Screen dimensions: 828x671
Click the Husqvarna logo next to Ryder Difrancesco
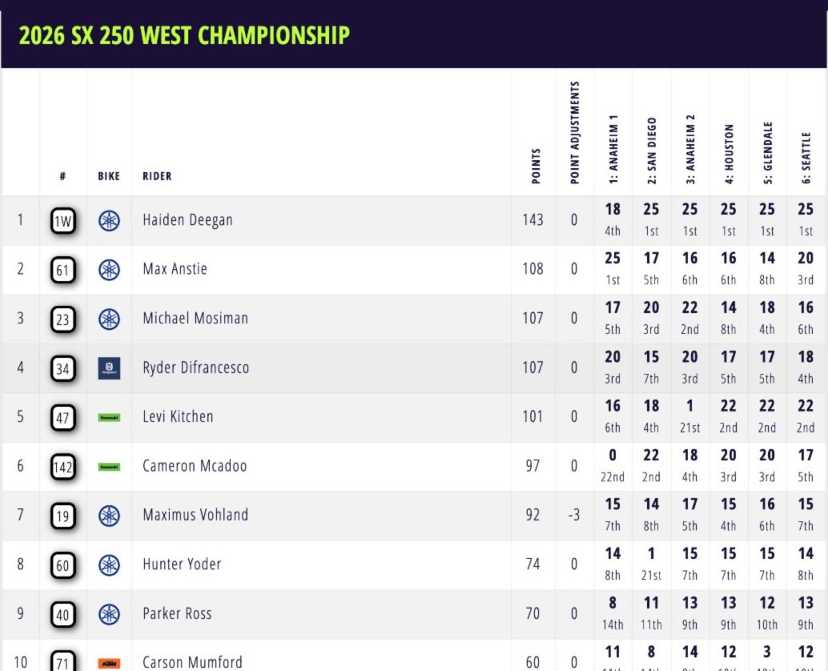pos(109,368)
